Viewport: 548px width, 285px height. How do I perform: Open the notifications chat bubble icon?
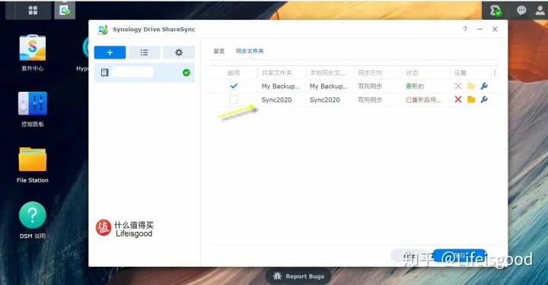click(x=521, y=11)
